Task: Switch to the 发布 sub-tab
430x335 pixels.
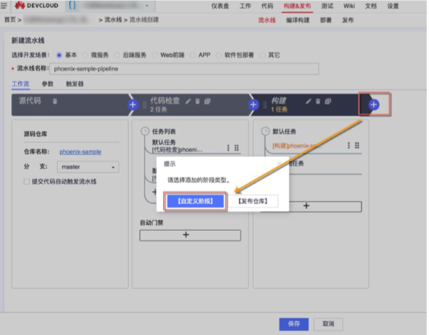Action: pyautogui.click(x=348, y=20)
